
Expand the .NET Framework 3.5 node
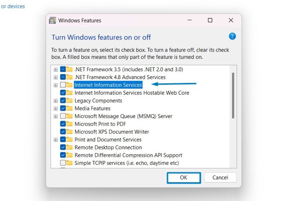(x=56, y=69)
